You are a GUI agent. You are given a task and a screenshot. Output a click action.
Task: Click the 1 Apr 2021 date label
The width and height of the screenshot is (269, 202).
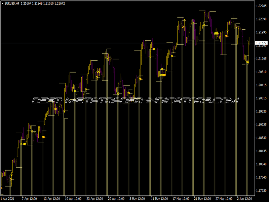[7, 199]
